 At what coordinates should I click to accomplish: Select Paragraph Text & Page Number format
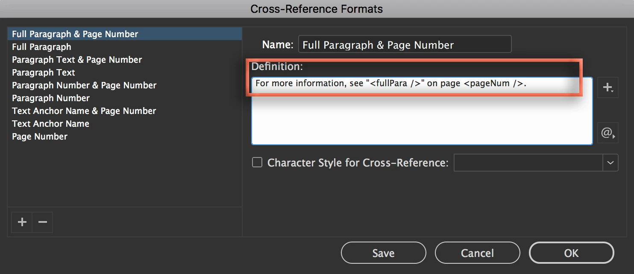point(77,60)
